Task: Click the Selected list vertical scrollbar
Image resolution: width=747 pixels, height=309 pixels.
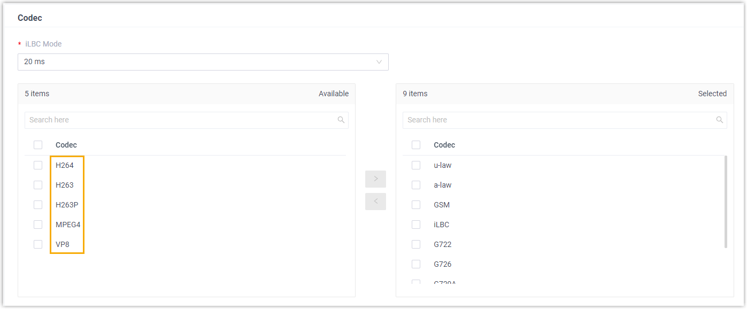Action: (x=725, y=202)
